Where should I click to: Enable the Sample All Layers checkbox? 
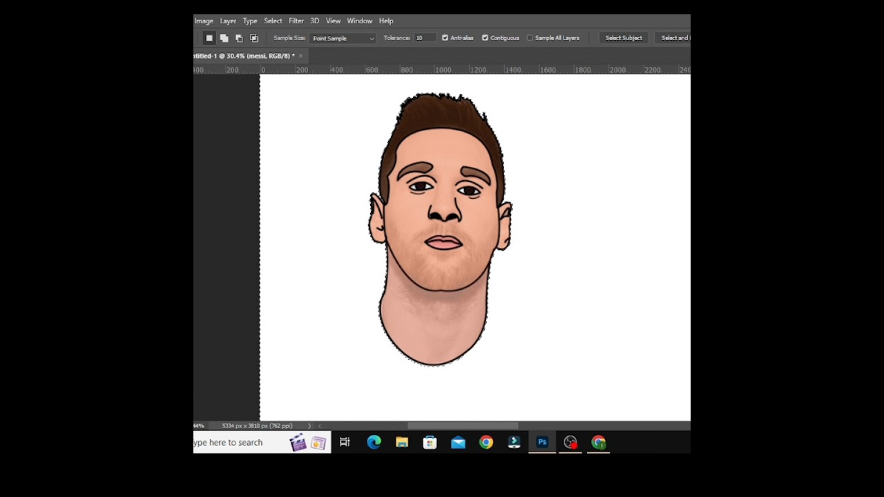coord(530,38)
